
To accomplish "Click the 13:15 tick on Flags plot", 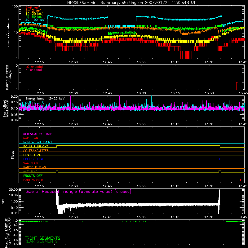I will point(175,186).
